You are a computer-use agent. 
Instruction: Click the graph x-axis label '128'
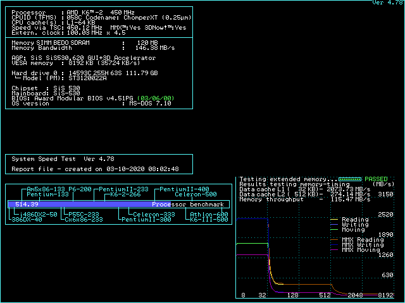click(292, 295)
